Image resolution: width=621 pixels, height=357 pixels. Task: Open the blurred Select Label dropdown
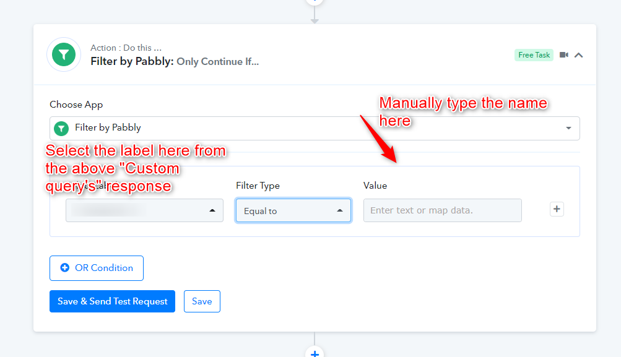pos(144,210)
